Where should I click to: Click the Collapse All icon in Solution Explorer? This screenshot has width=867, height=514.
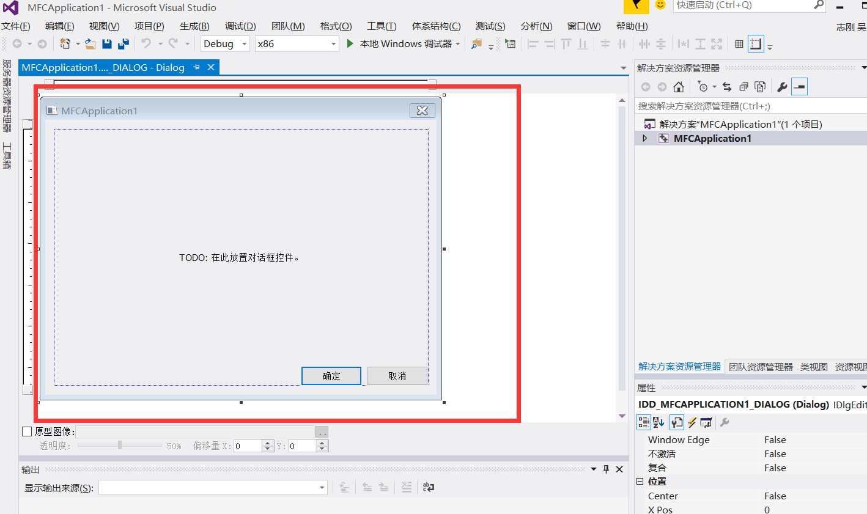(x=743, y=87)
